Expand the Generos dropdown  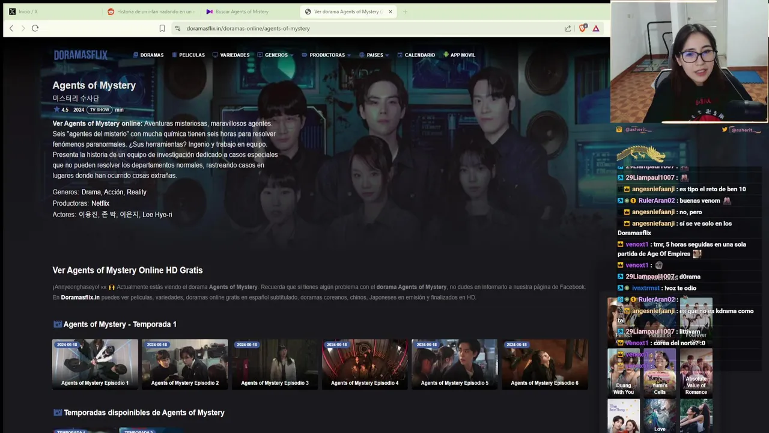point(275,55)
